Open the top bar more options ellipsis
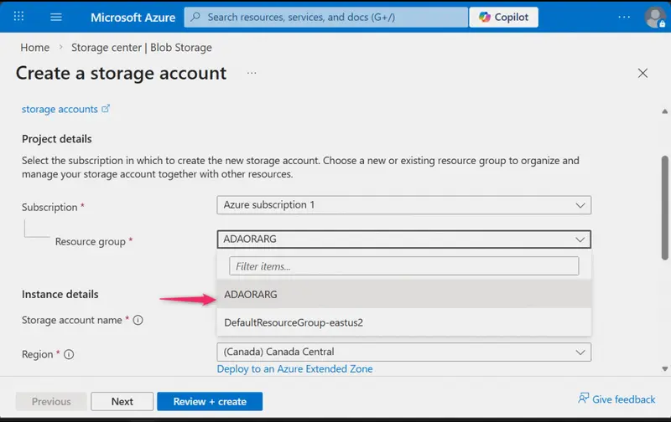Viewport: 671px width, 422px height. [624, 17]
